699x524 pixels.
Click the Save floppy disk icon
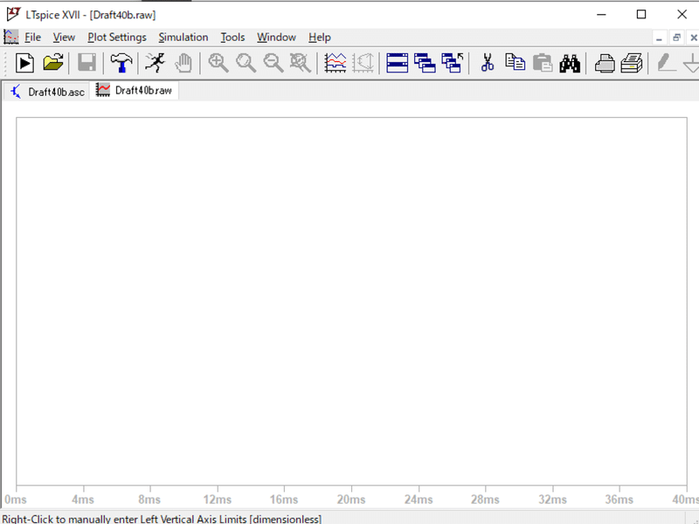pos(87,63)
